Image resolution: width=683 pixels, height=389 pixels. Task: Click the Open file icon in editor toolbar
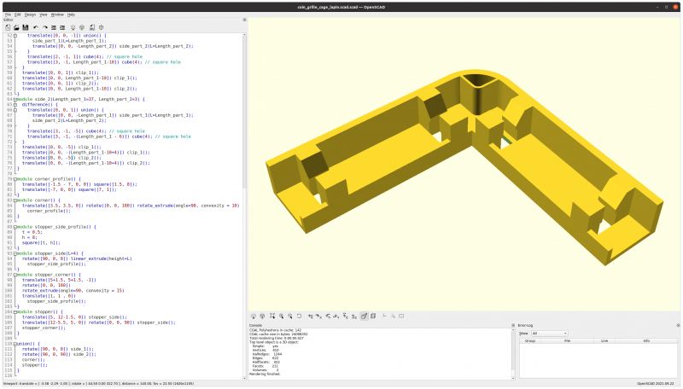click(16, 27)
